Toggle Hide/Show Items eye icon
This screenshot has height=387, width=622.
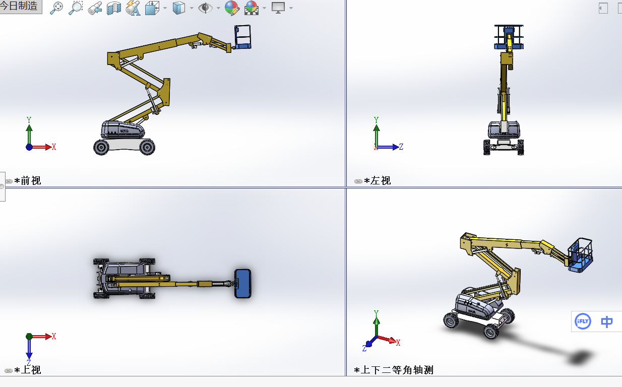205,8
